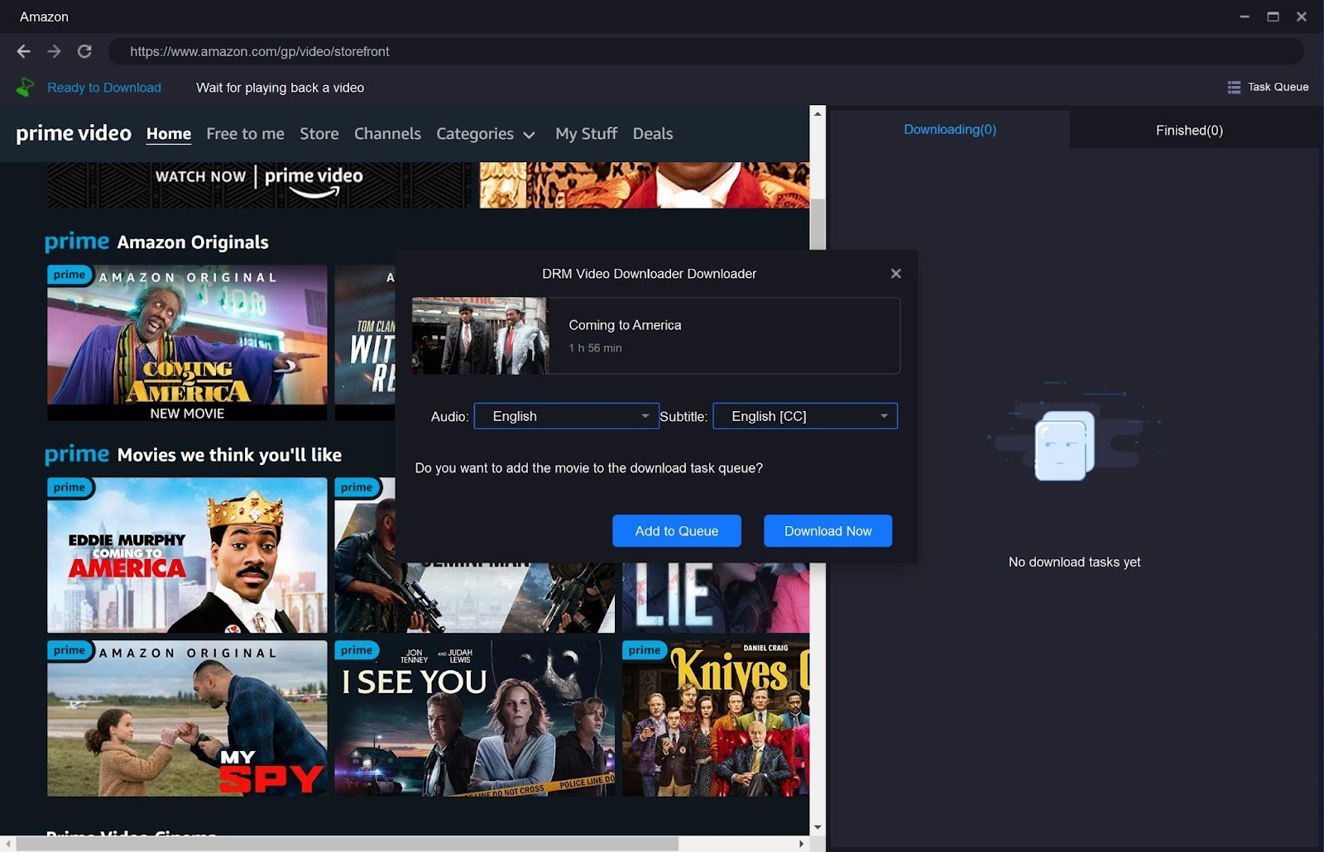
Task: Click the horizontal scrollbar left arrow
Action: click(8, 844)
